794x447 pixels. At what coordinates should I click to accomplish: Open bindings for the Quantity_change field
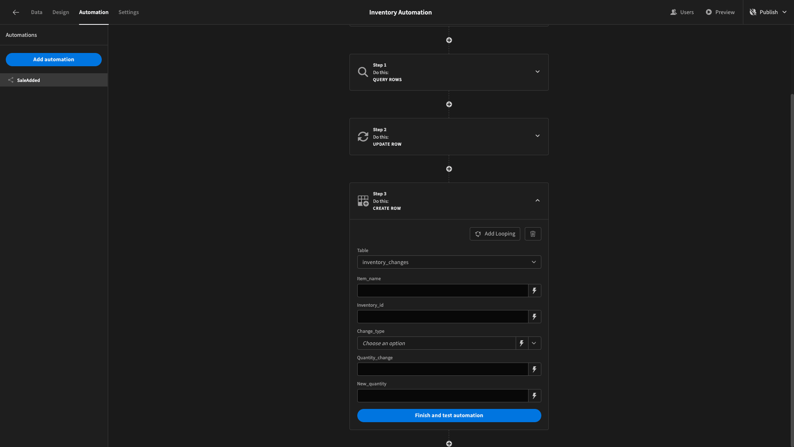tap(535, 369)
